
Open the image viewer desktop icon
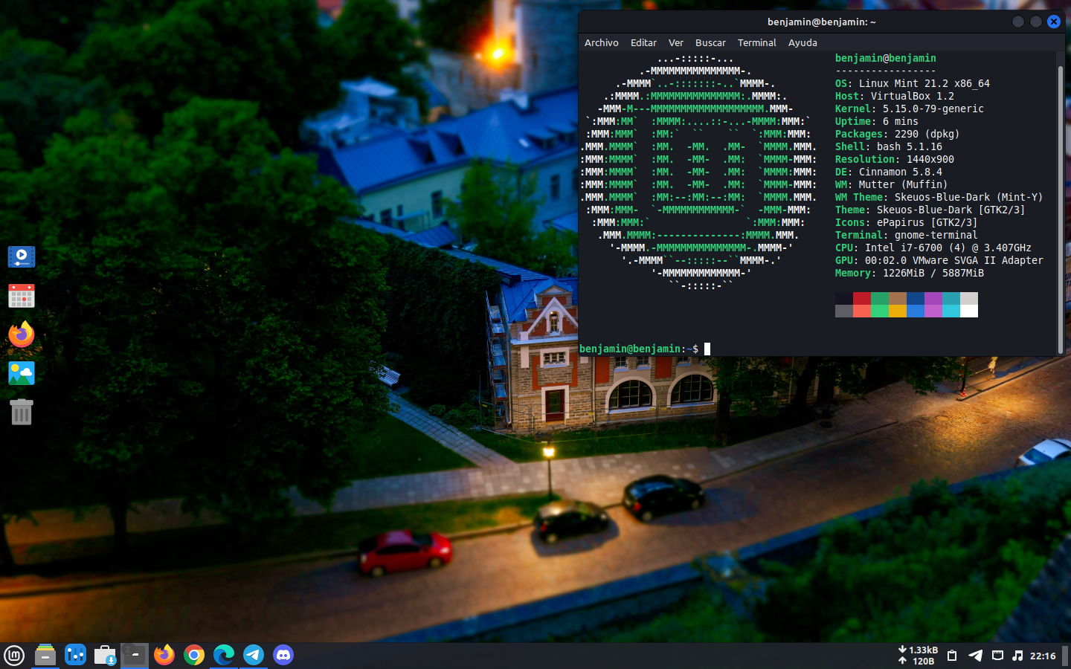[x=22, y=373]
